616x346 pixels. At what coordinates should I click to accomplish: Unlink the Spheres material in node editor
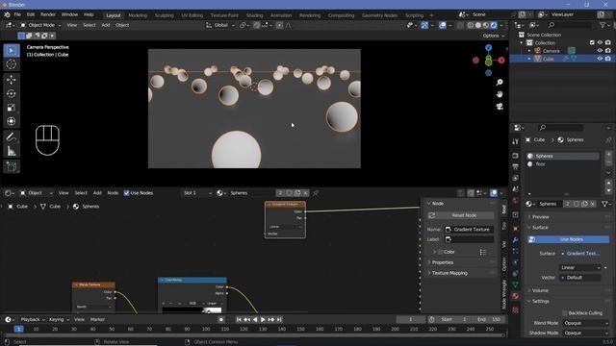[306, 193]
